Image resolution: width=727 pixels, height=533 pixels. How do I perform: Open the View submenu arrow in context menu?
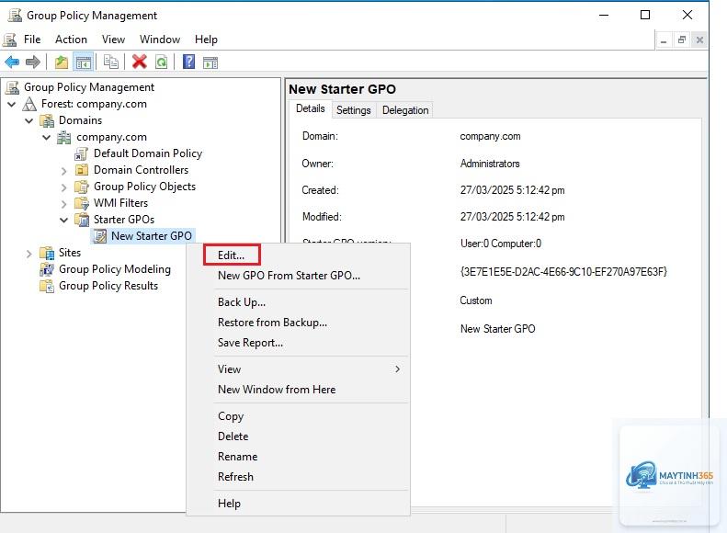coord(397,369)
